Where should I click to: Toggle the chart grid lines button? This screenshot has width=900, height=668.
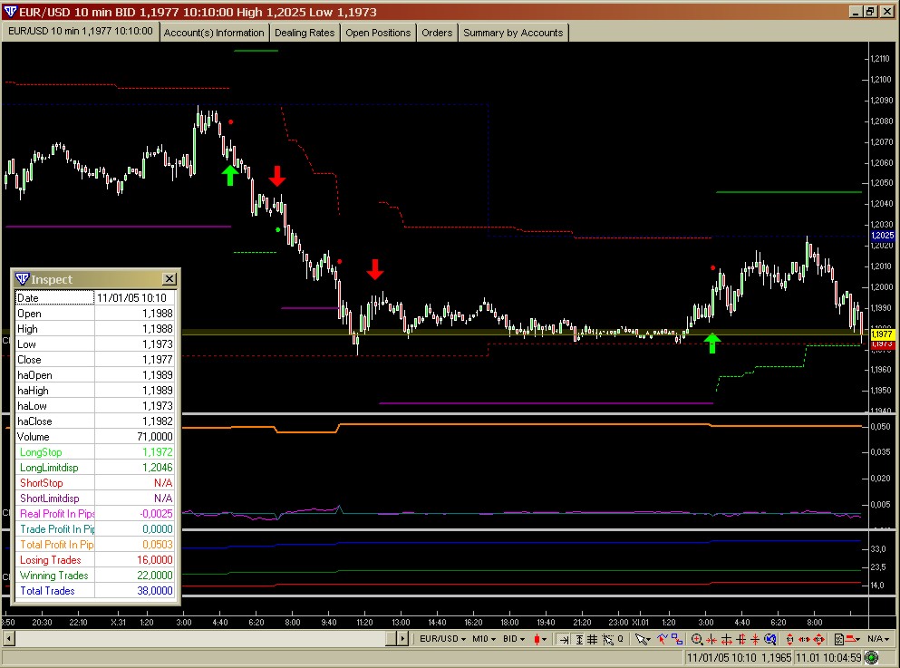pos(593,639)
